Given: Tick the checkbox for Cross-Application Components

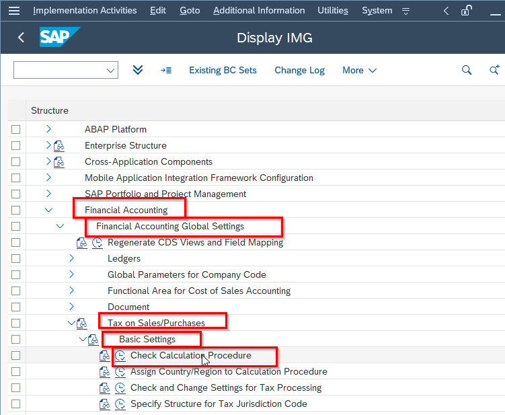Looking at the screenshot, I should tap(15, 161).
